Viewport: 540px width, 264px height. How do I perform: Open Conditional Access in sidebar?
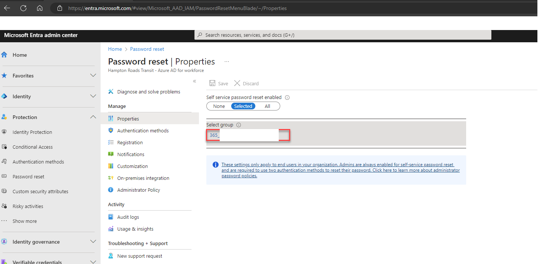point(33,147)
